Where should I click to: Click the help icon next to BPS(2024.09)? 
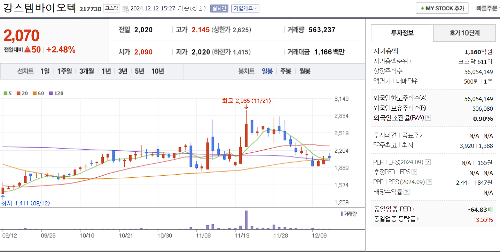pyautogui.click(x=429, y=182)
